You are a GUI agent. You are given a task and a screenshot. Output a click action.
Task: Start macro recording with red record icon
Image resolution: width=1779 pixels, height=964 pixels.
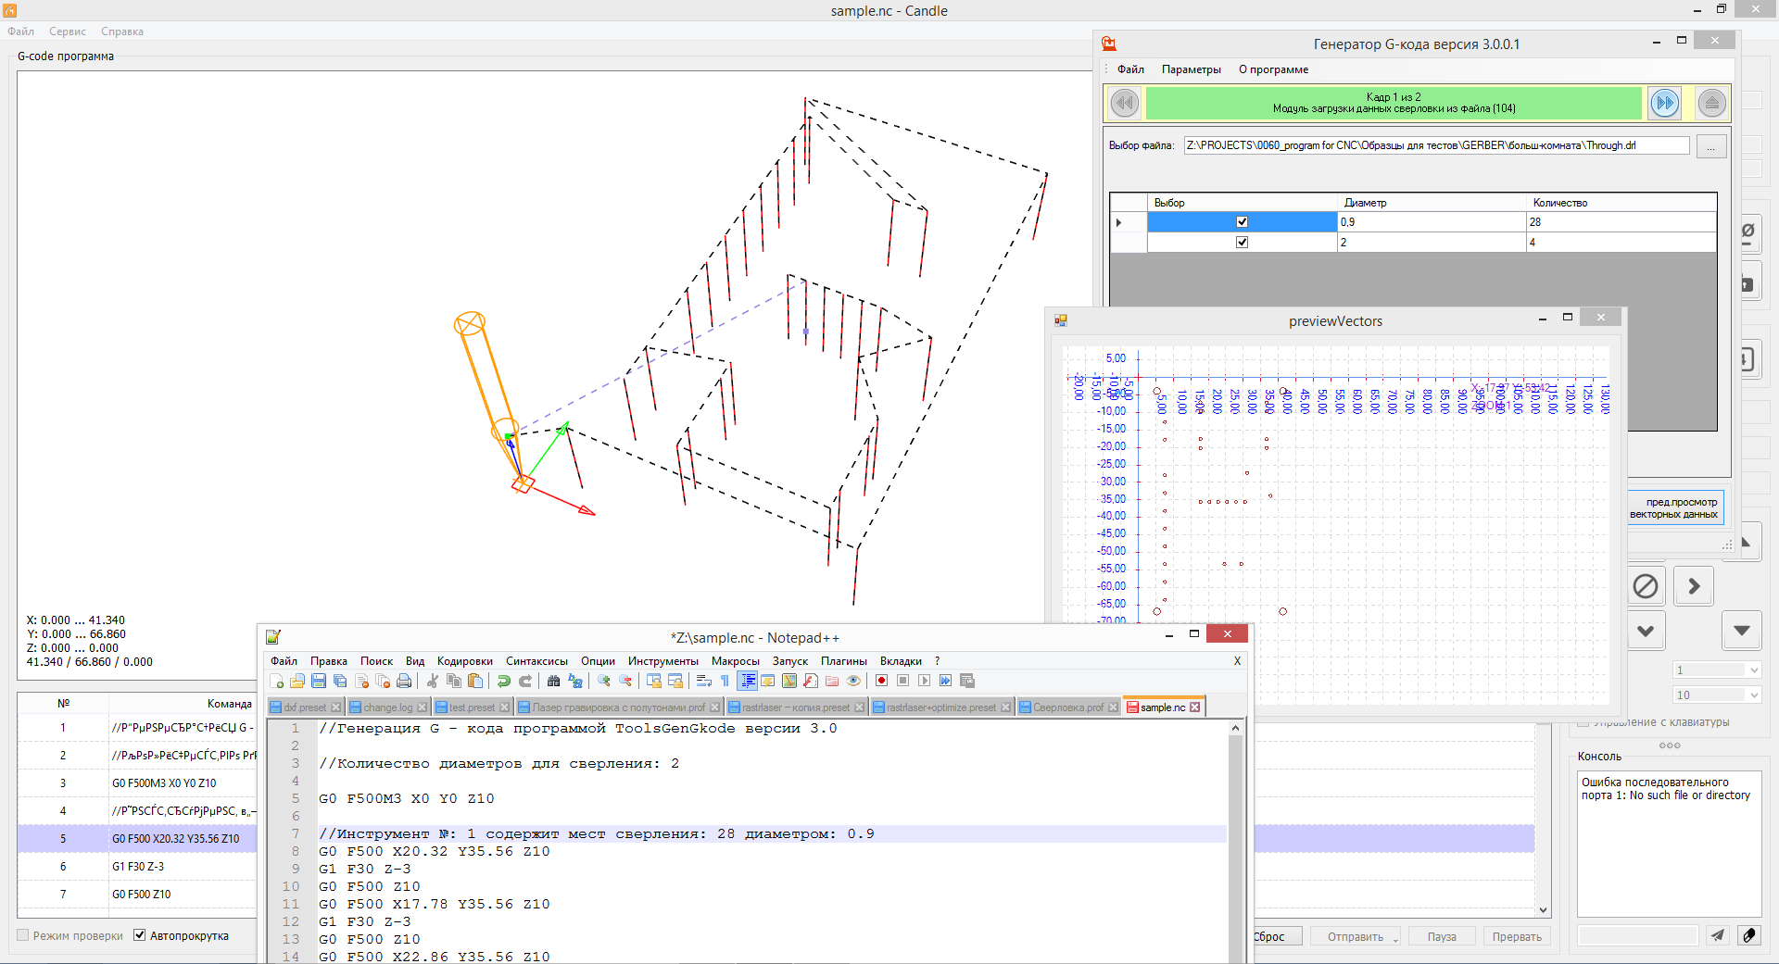[881, 682]
